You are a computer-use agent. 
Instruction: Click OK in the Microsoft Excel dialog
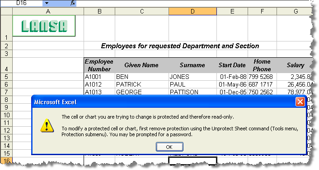point(169,147)
